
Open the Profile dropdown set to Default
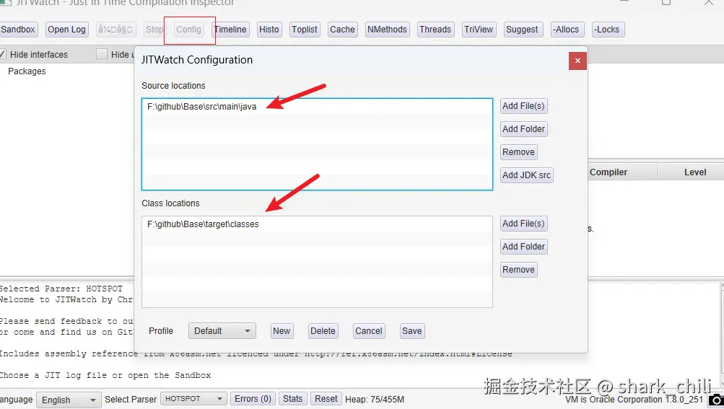222,331
